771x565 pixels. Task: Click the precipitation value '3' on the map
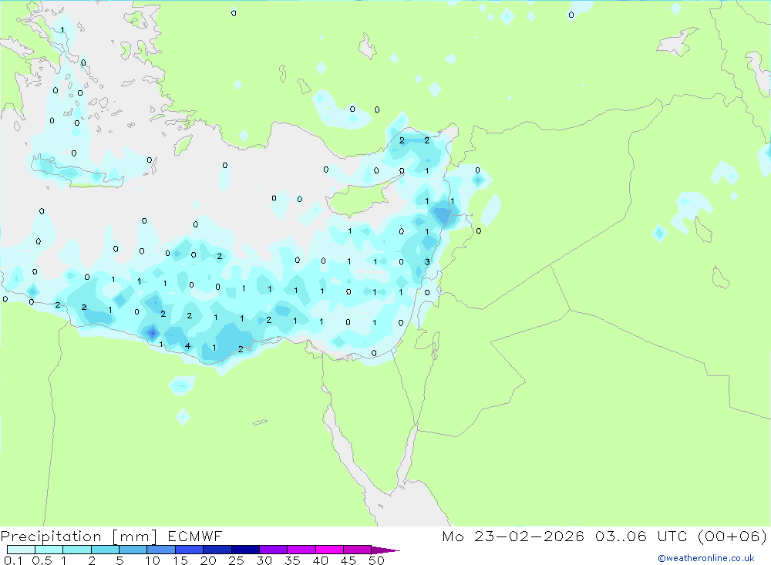(427, 261)
